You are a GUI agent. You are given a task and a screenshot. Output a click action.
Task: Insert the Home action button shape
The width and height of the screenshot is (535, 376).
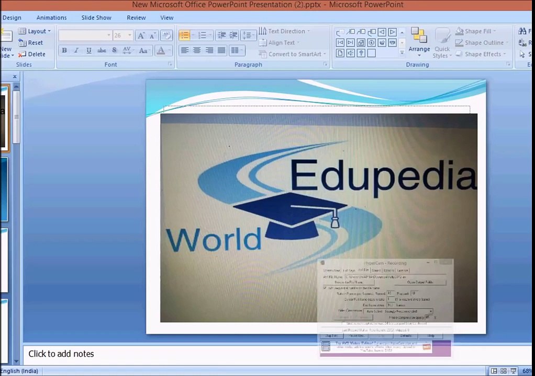click(361, 42)
